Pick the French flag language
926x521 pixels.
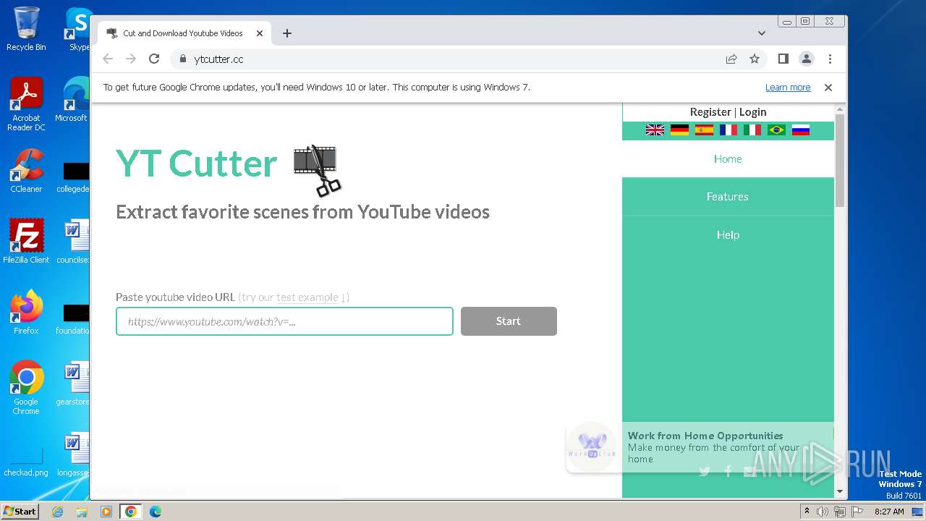click(729, 130)
